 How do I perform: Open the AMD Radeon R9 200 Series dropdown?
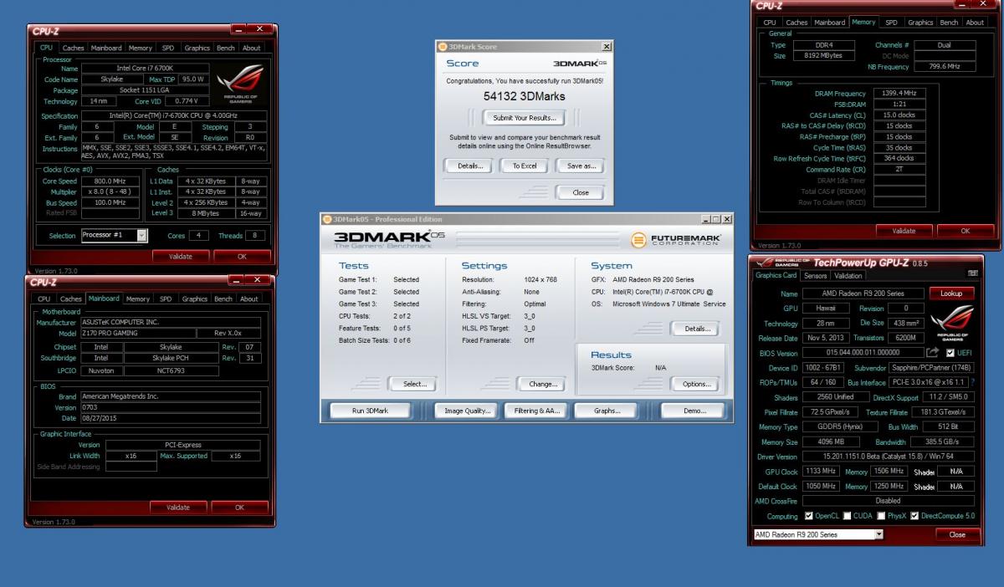(878, 534)
